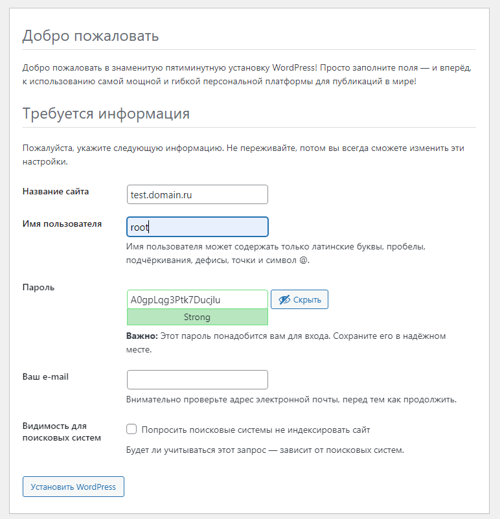Click the 'Видимость для поисковых систем' label

point(62,432)
